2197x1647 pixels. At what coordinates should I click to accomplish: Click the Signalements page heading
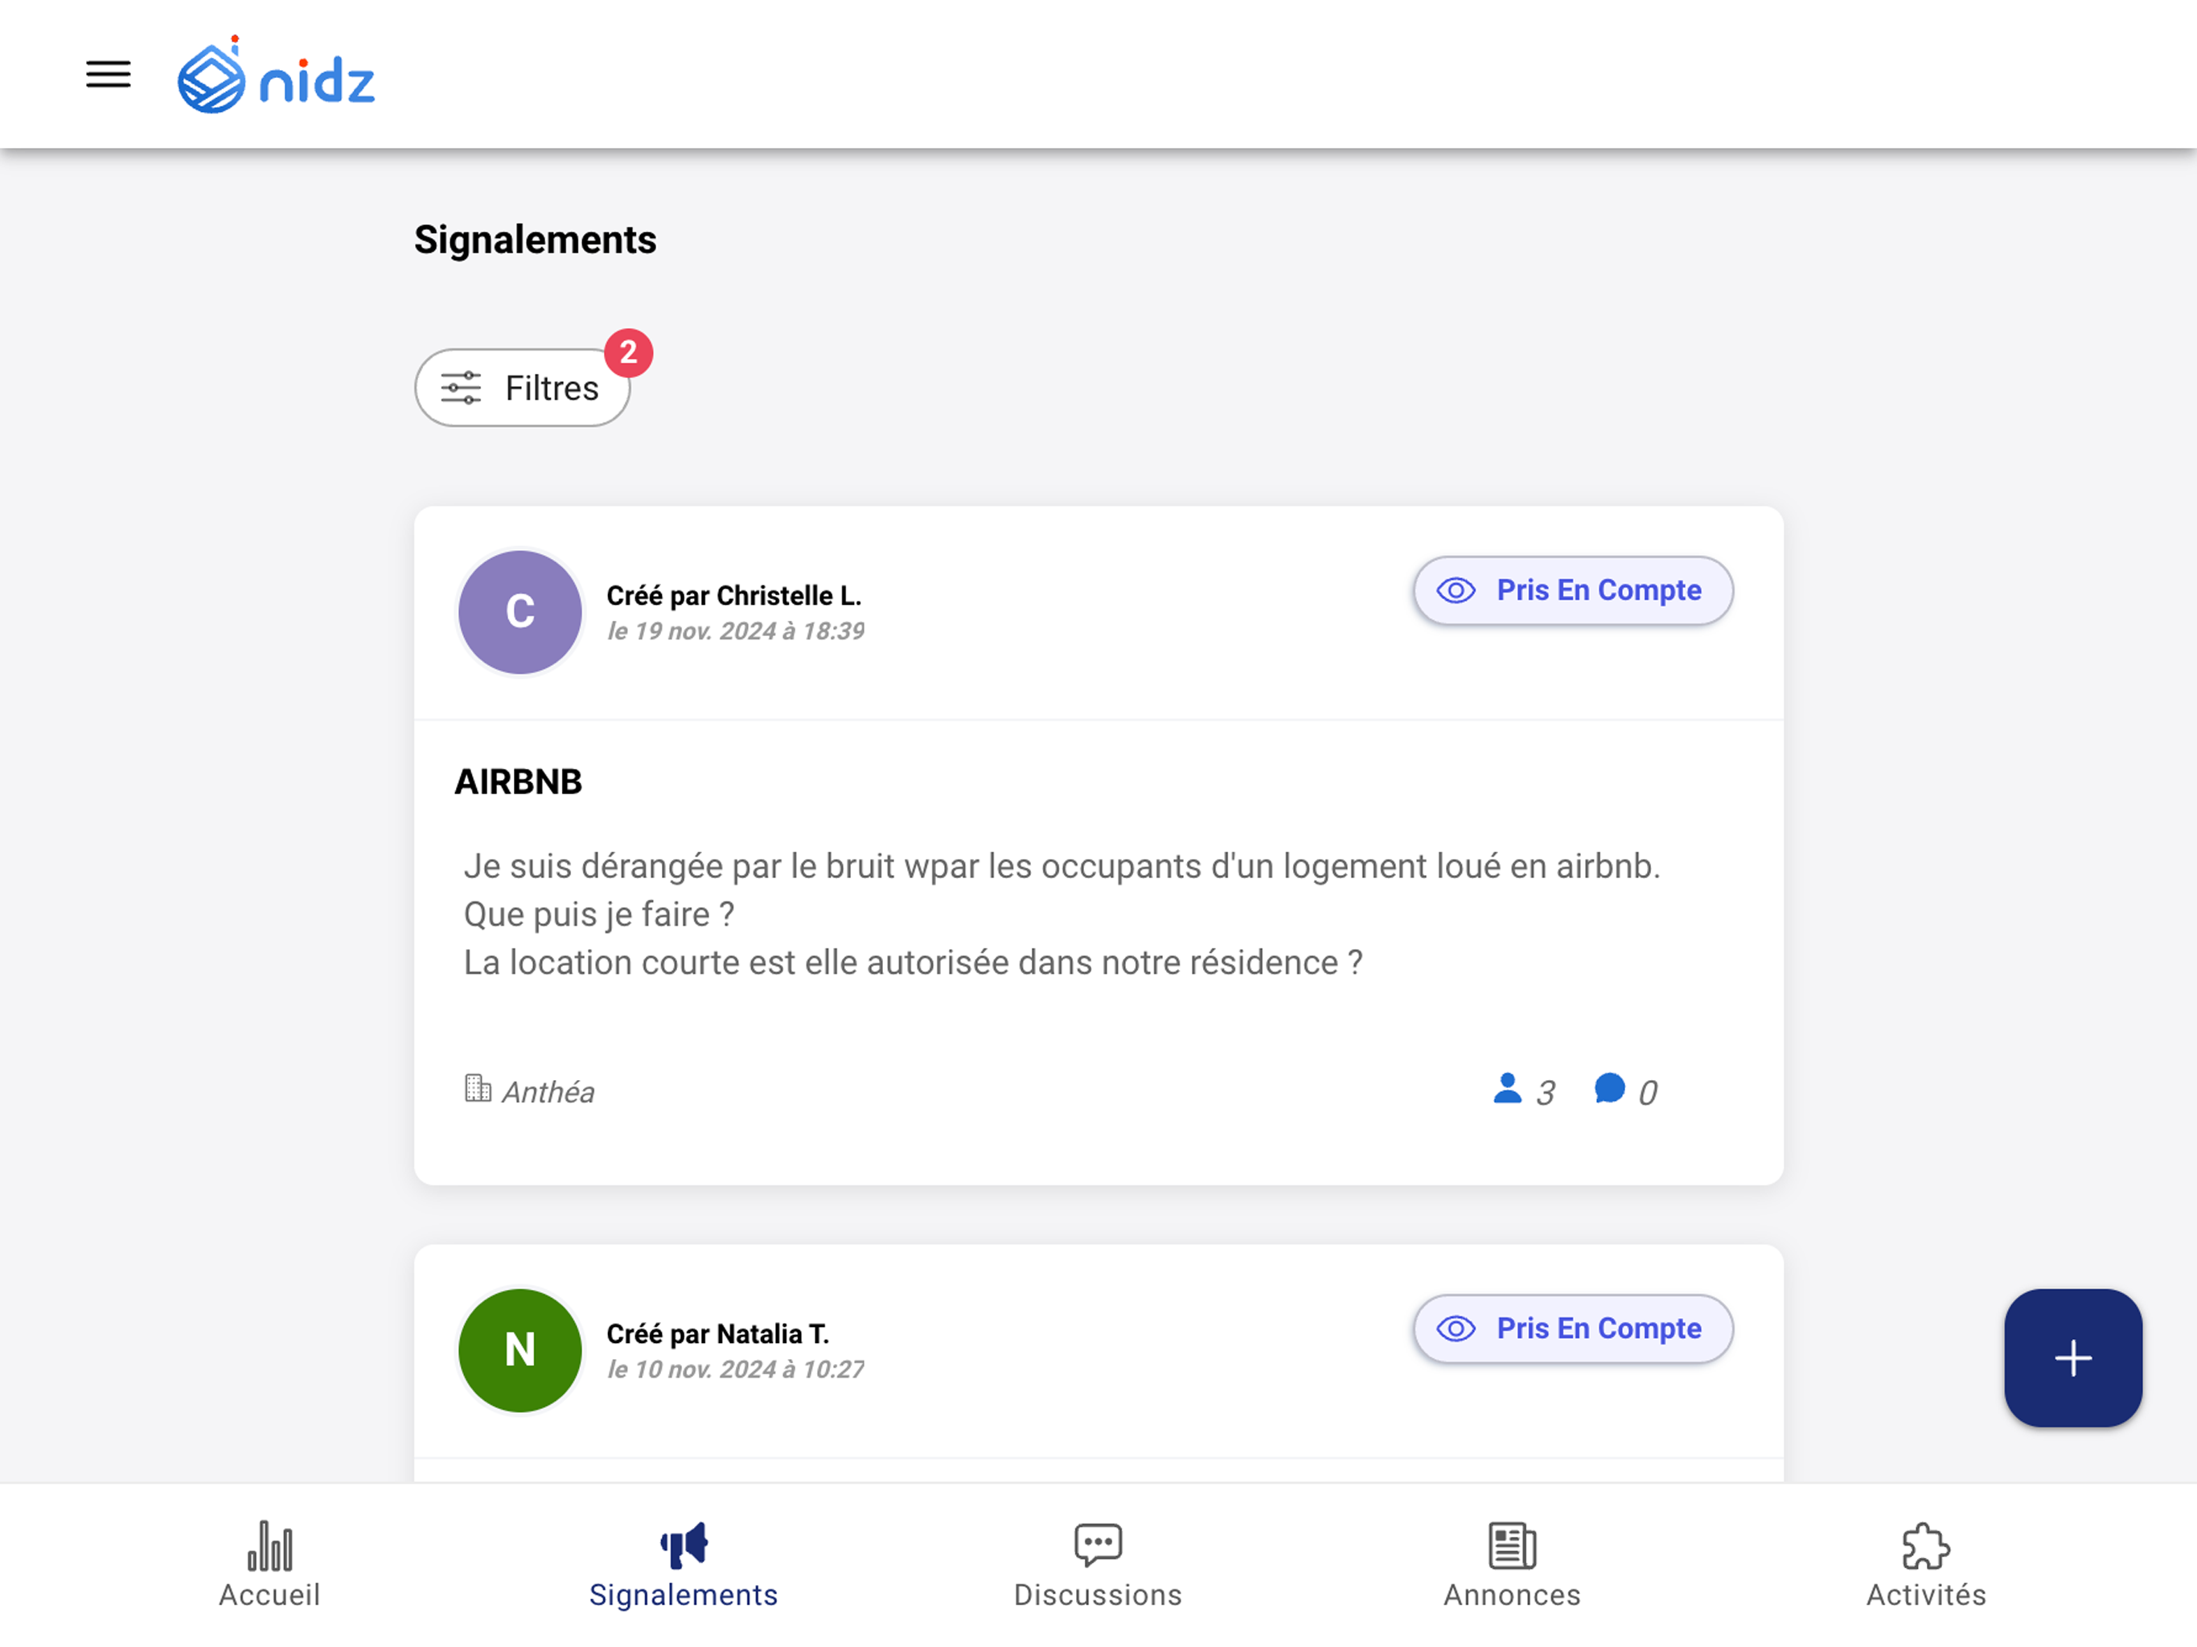(536, 240)
